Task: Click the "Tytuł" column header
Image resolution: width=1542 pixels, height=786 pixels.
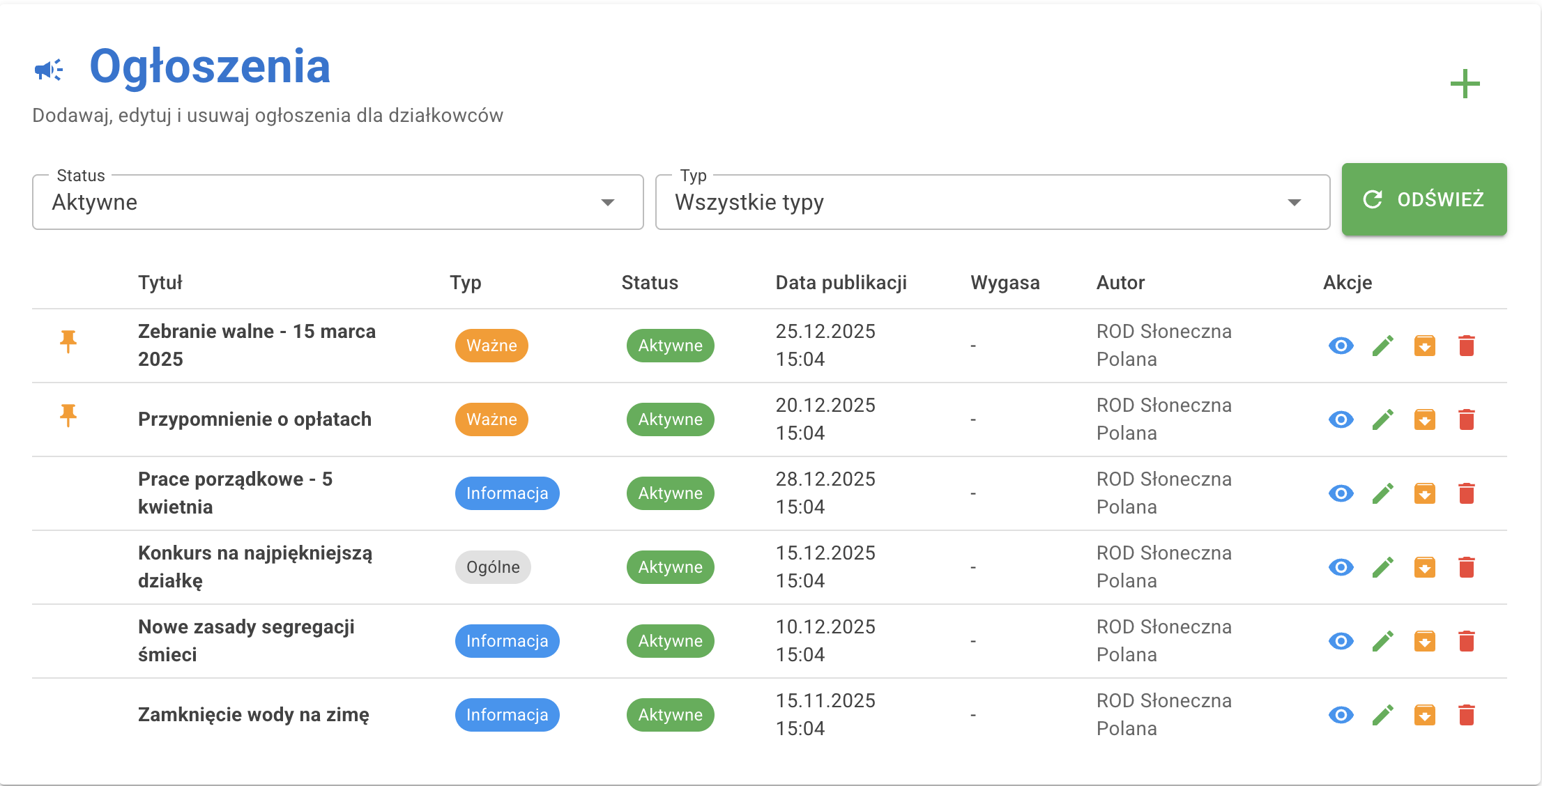Action: [160, 283]
